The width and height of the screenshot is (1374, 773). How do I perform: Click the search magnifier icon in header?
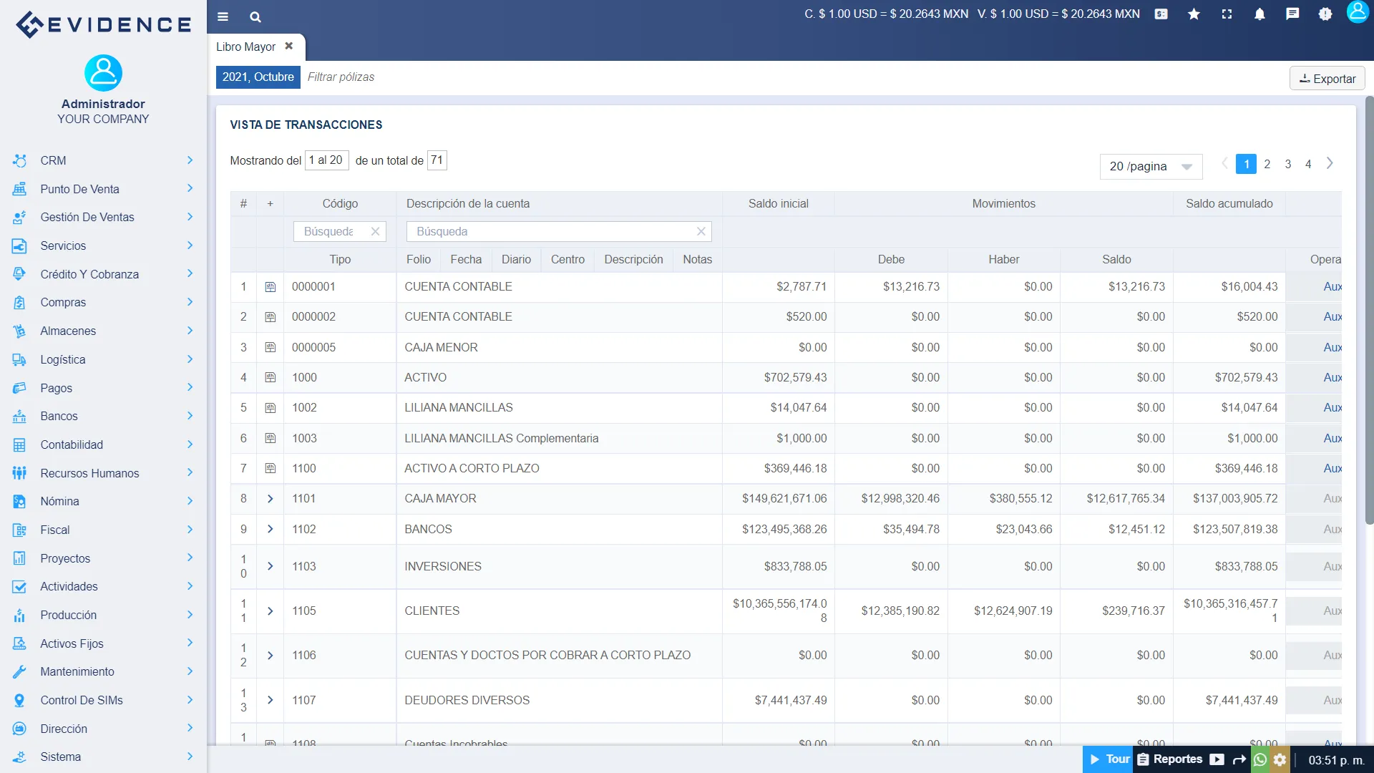tap(255, 16)
